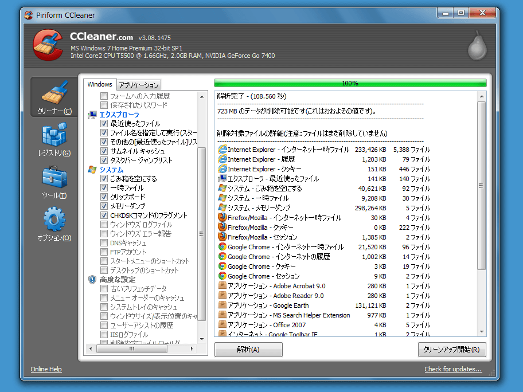Uncheck サムネイル キャッシュ
This screenshot has width=523, height=392.
pos(104,151)
